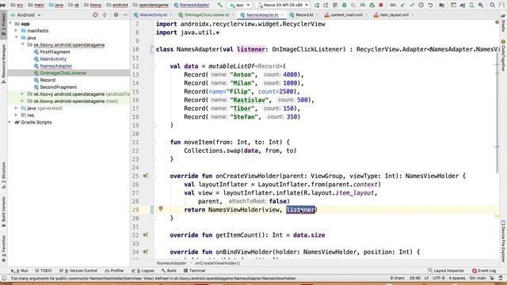507x285 pixels.
Task: Click the Git: main branch widget
Action: (x=478, y=278)
